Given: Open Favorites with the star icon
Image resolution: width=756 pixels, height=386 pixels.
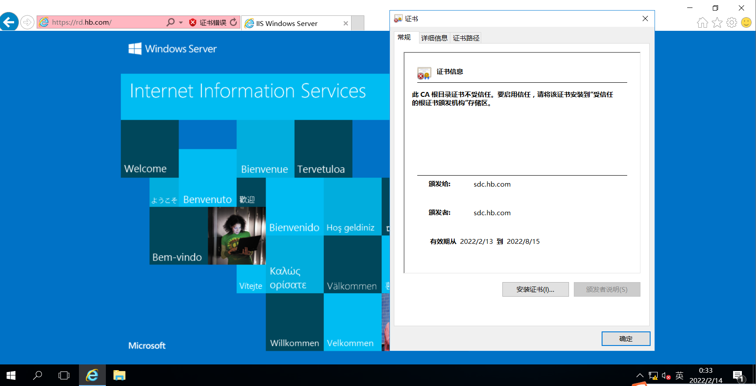Looking at the screenshot, I should point(717,22).
